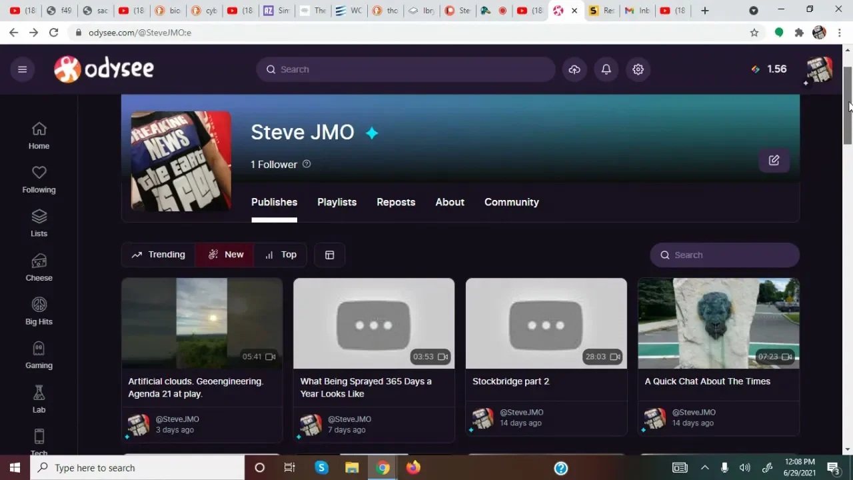Open the Artificial clouds video thumbnail
The width and height of the screenshot is (853, 480).
coord(202,323)
